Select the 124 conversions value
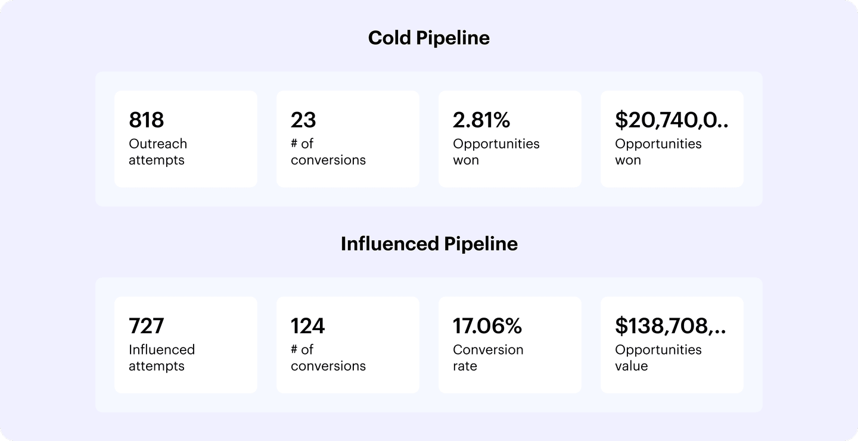The image size is (858, 441). [x=308, y=326]
